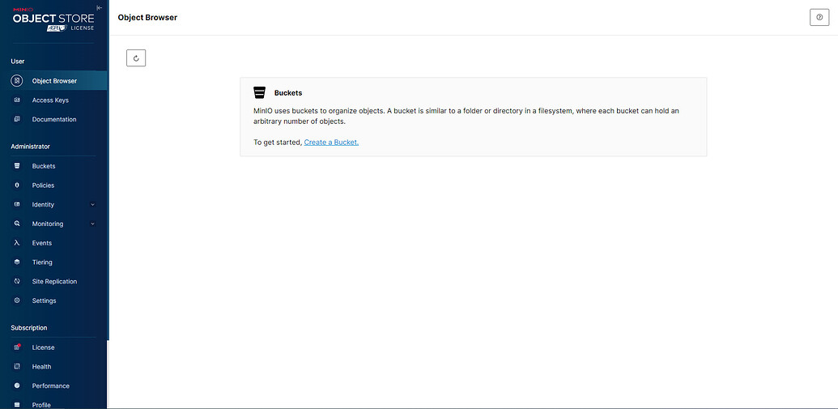Go to the Performance page
Image resolution: width=838 pixels, height=409 pixels.
(x=50, y=386)
